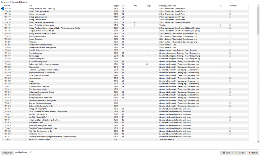Select Vortrag: Steuerrecht title
The width and height of the screenshot is (260, 156).
pyautogui.click(x=36, y=39)
